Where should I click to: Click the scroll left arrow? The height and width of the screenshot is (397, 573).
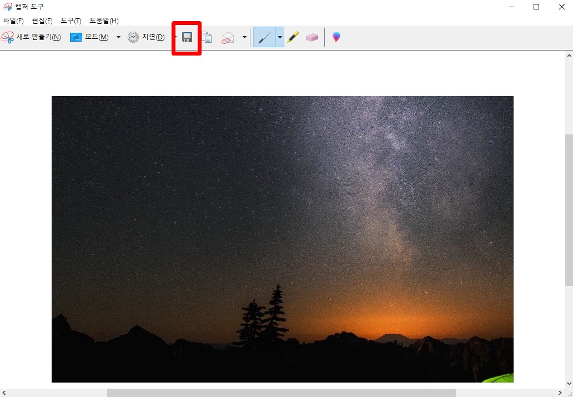(x=4, y=393)
